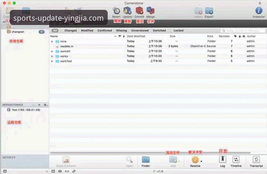Click the lock icon in title bar
The width and height of the screenshot is (267, 174).
[260, 3]
